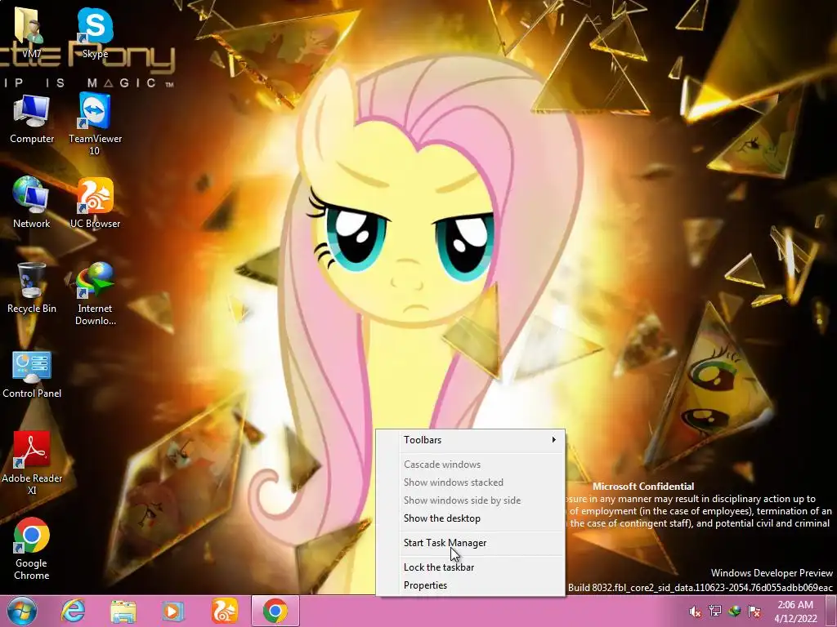
Task: Open Windows Media Player taskbar icon
Action: click(x=172, y=611)
